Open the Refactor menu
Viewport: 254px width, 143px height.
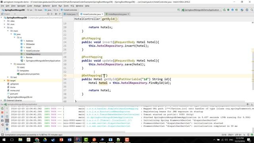[46, 6]
